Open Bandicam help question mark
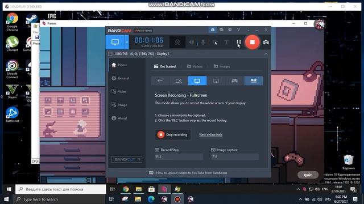 point(238,29)
